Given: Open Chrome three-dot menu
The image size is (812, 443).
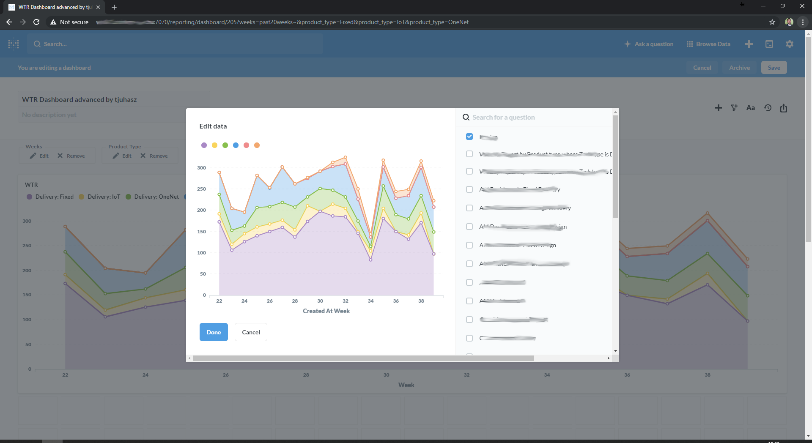Looking at the screenshot, I should [x=803, y=22].
